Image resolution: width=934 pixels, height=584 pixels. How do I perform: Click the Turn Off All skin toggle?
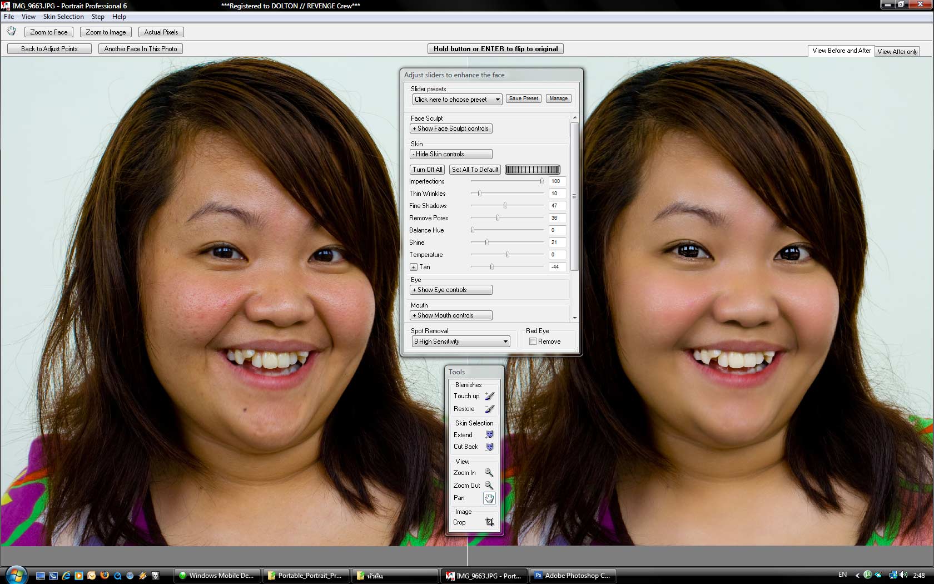pyautogui.click(x=427, y=170)
